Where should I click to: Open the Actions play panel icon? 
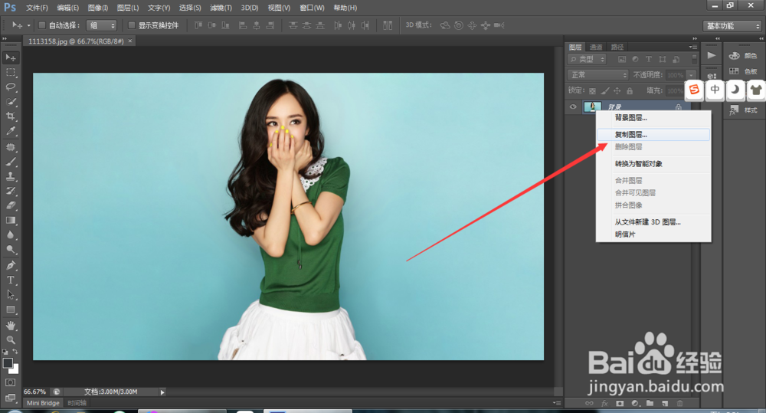coord(712,55)
